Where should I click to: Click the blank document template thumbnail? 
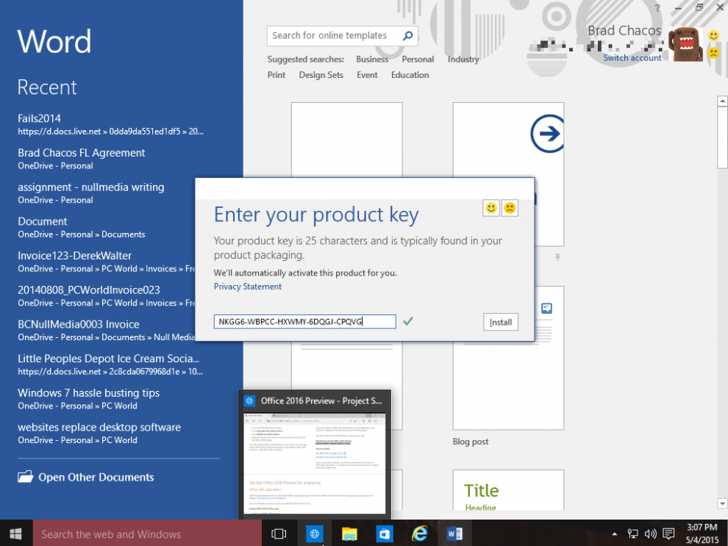[x=346, y=140]
